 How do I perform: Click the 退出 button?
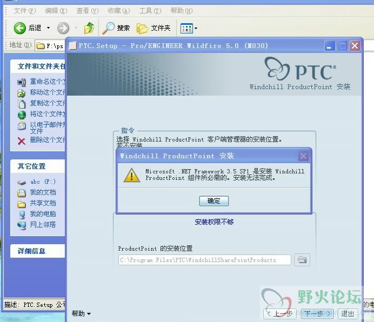click(348, 314)
